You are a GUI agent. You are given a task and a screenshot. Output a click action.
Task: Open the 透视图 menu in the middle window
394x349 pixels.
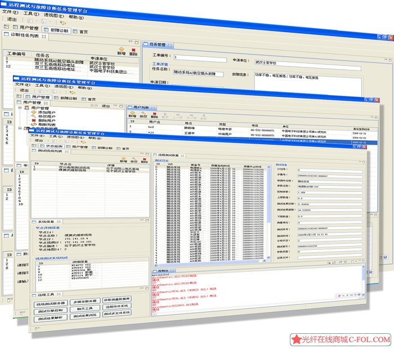64,87
